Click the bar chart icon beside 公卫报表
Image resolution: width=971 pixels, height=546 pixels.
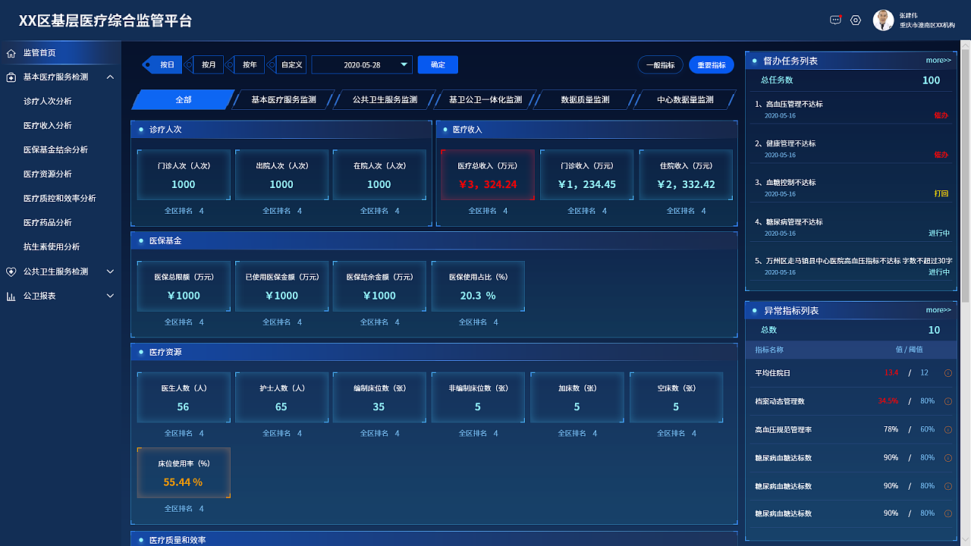pos(11,296)
